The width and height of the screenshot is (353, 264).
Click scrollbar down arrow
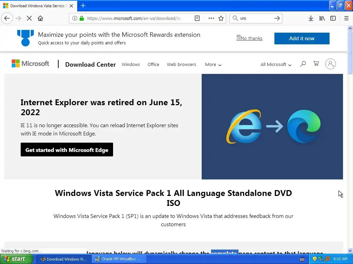tap(350, 251)
